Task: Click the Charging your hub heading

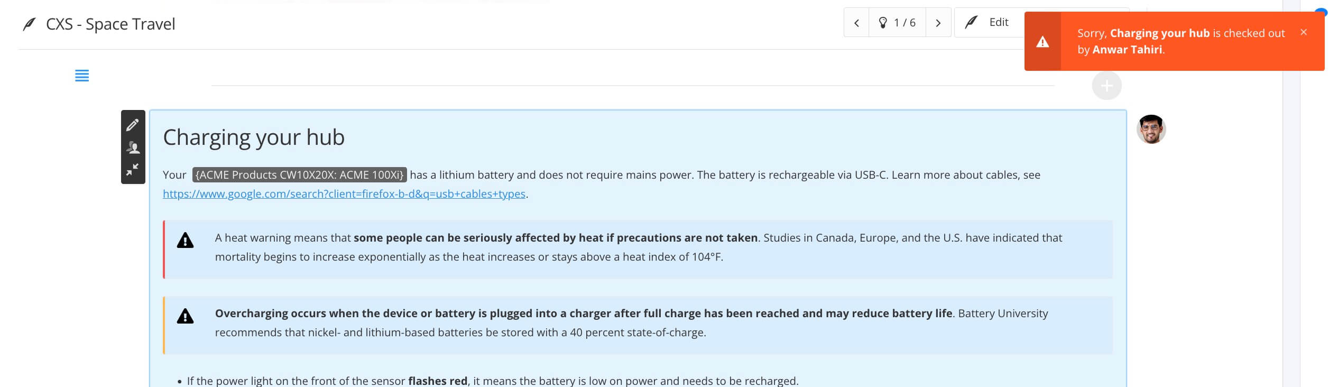Action: coord(254,137)
